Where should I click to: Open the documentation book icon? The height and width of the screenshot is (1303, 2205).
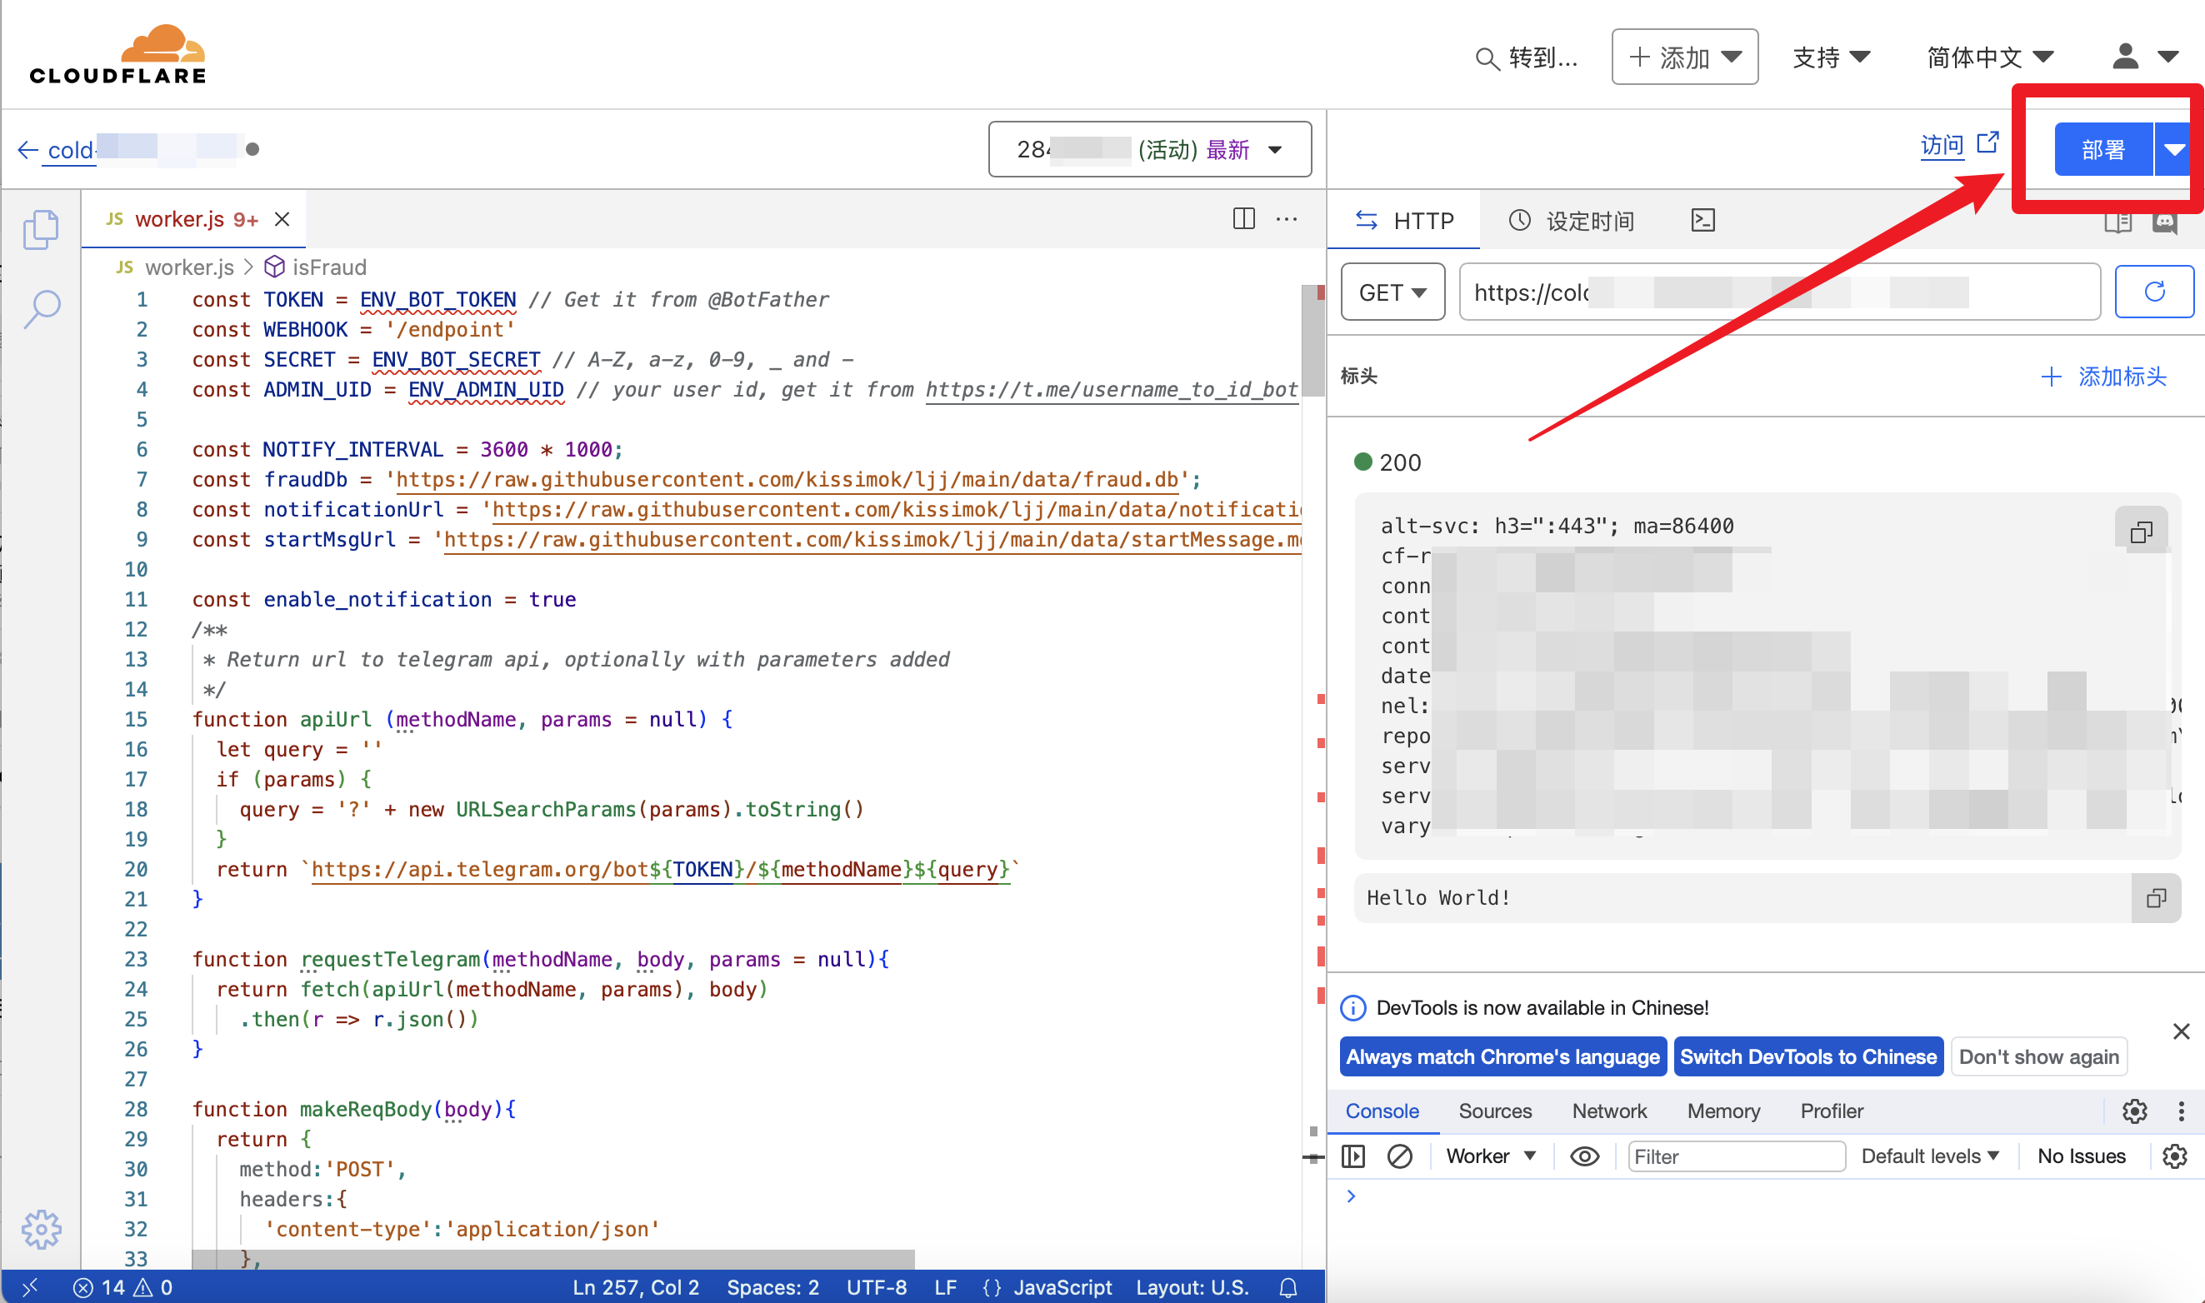2117,222
